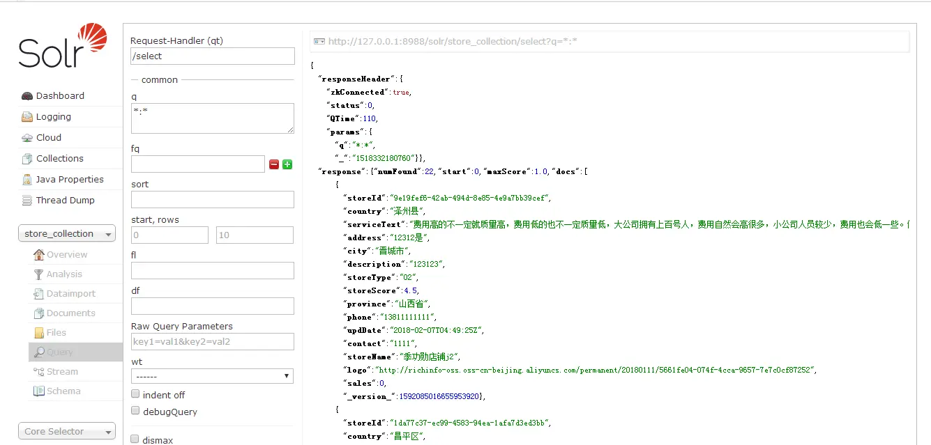The image size is (931, 445).
Task: Click the first storeId value line
Action: tap(448, 198)
